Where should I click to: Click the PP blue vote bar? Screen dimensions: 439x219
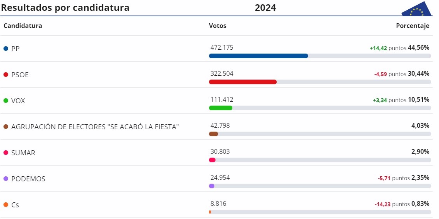(x=258, y=56)
